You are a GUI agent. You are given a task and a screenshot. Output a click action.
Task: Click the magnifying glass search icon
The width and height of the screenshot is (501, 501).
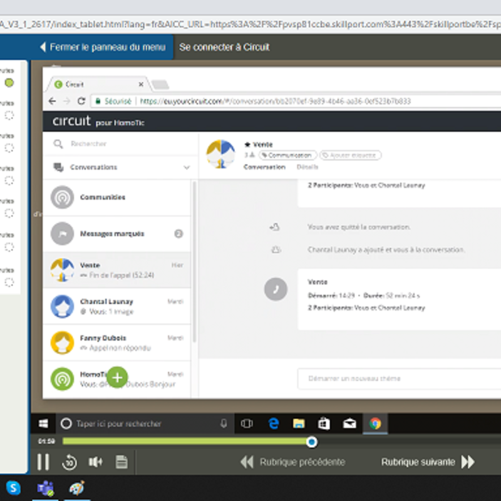tap(58, 144)
